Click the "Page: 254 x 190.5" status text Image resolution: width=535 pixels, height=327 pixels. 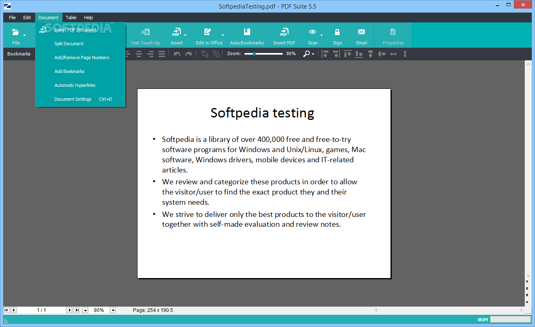point(153,310)
